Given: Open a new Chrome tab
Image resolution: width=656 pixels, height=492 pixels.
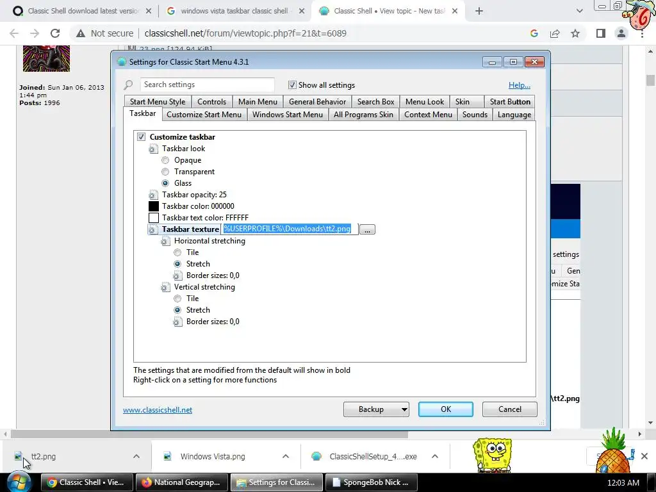Looking at the screenshot, I should coord(479,12).
